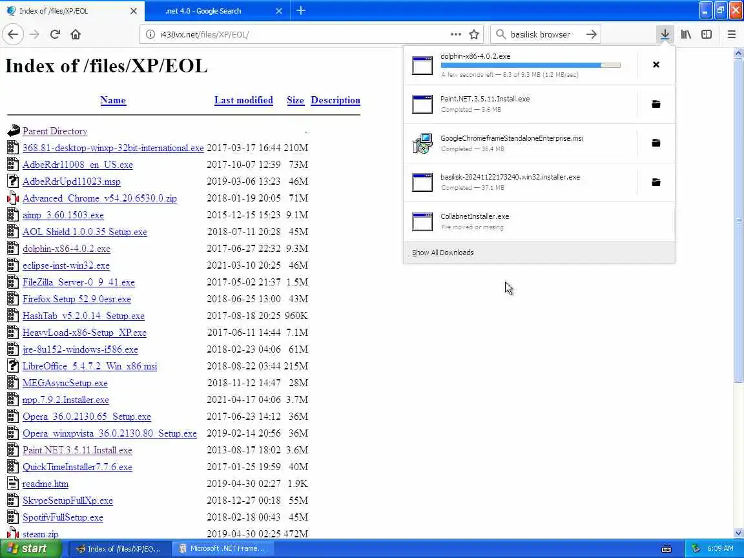Click binary icon beside LibreOffice msi
The width and height of the screenshot is (744, 558).
(x=14, y=366)
